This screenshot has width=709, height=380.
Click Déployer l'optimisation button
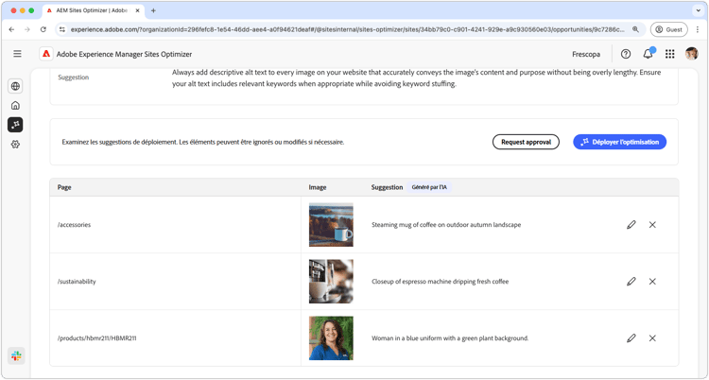(619, 142)
